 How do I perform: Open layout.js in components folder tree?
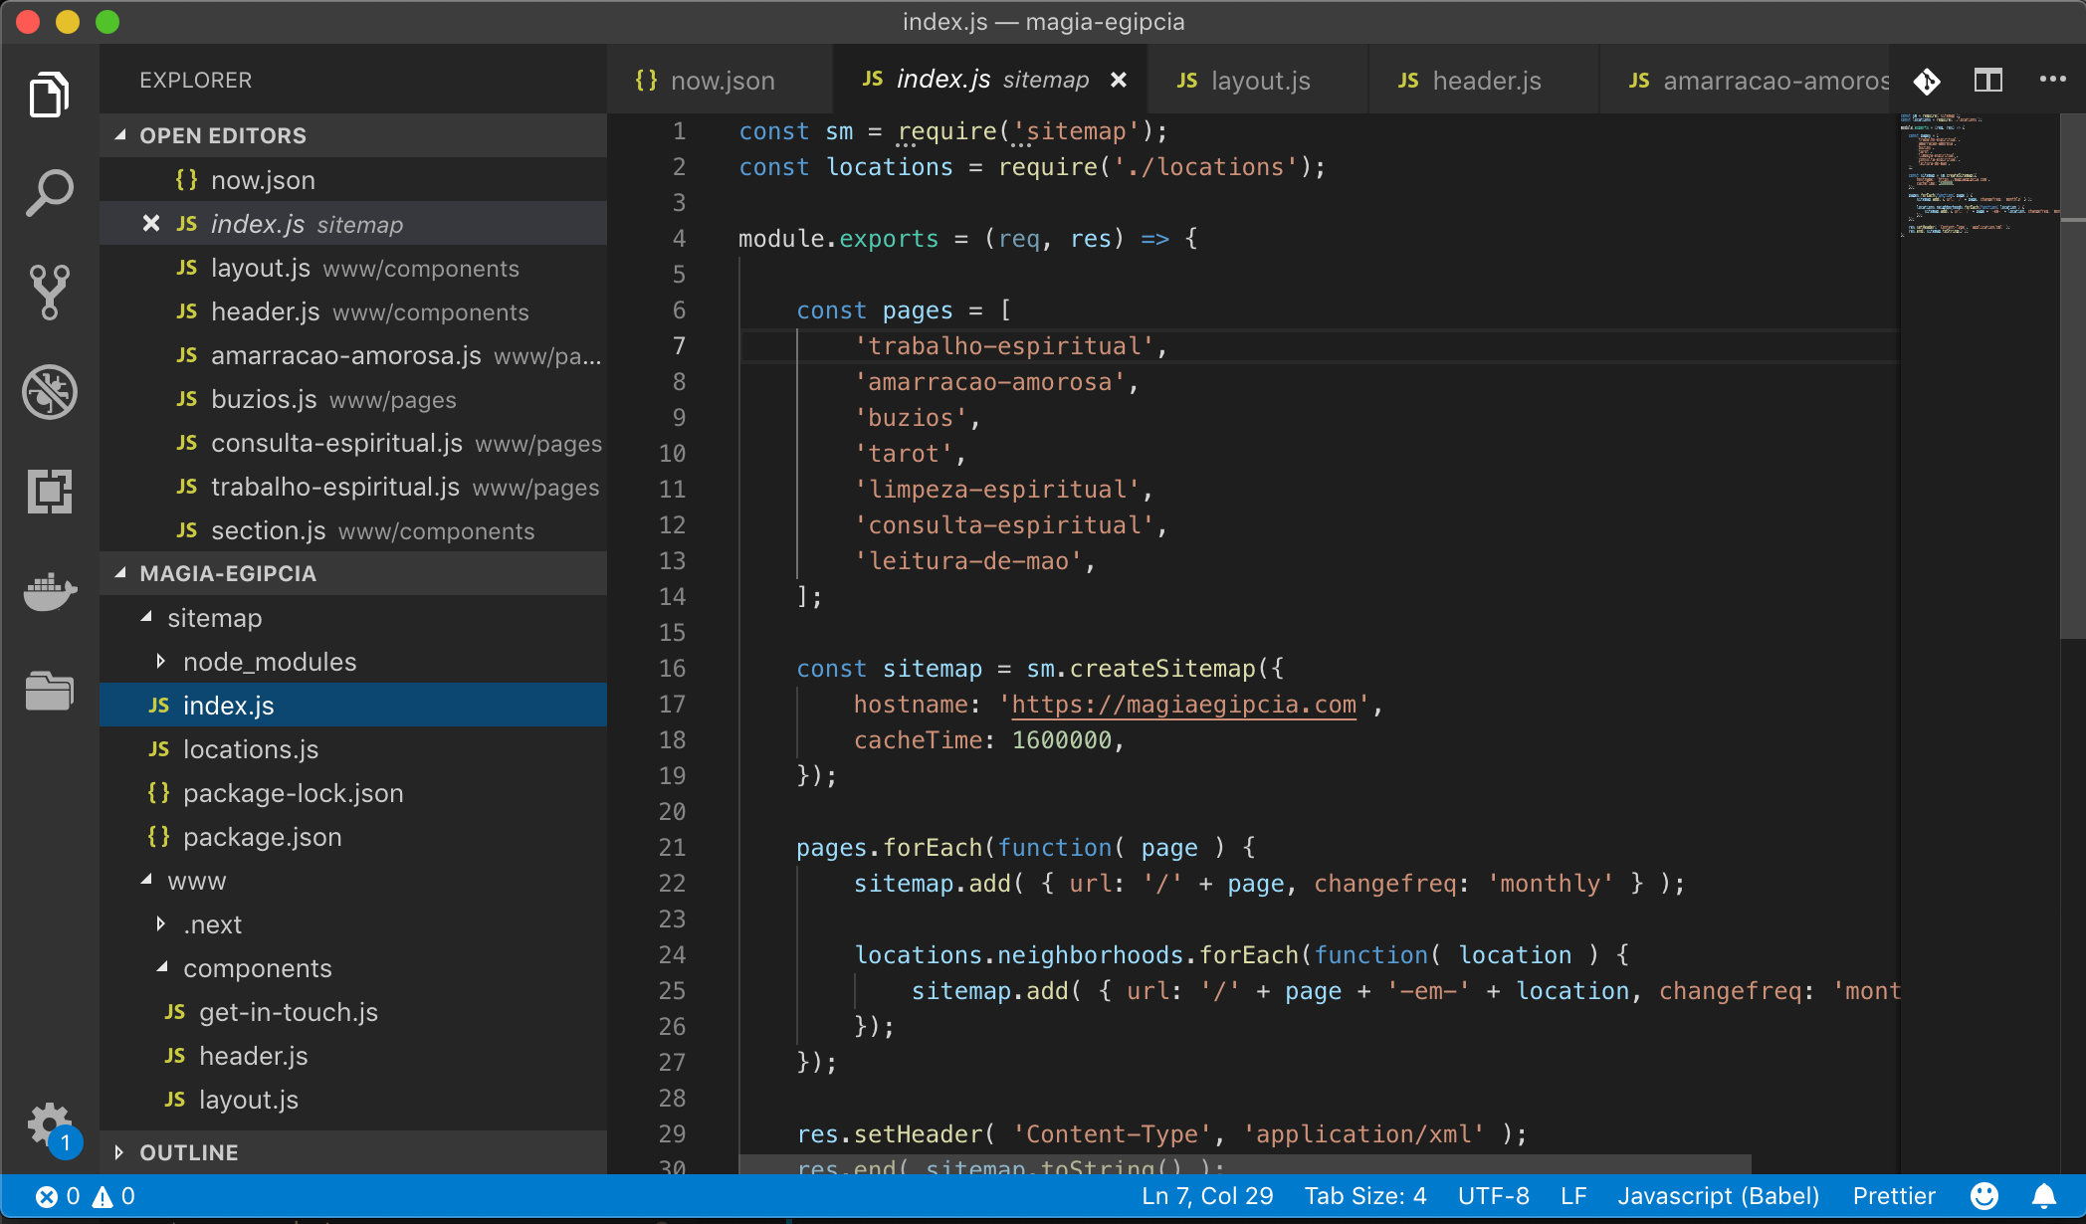click(353, 1100)
